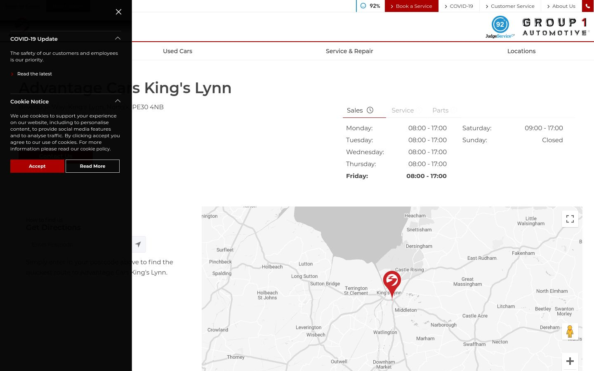The width and height of the screenshot is (594, 371).
Task: Open the Used Cars navigation item
Action: tap(177, 51)
